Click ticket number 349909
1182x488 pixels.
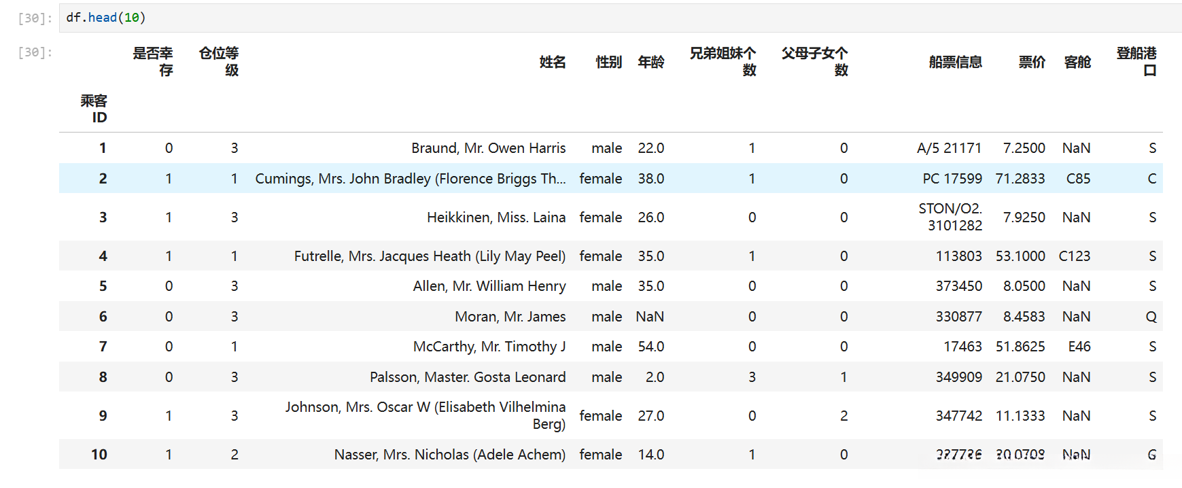(958, 377)
